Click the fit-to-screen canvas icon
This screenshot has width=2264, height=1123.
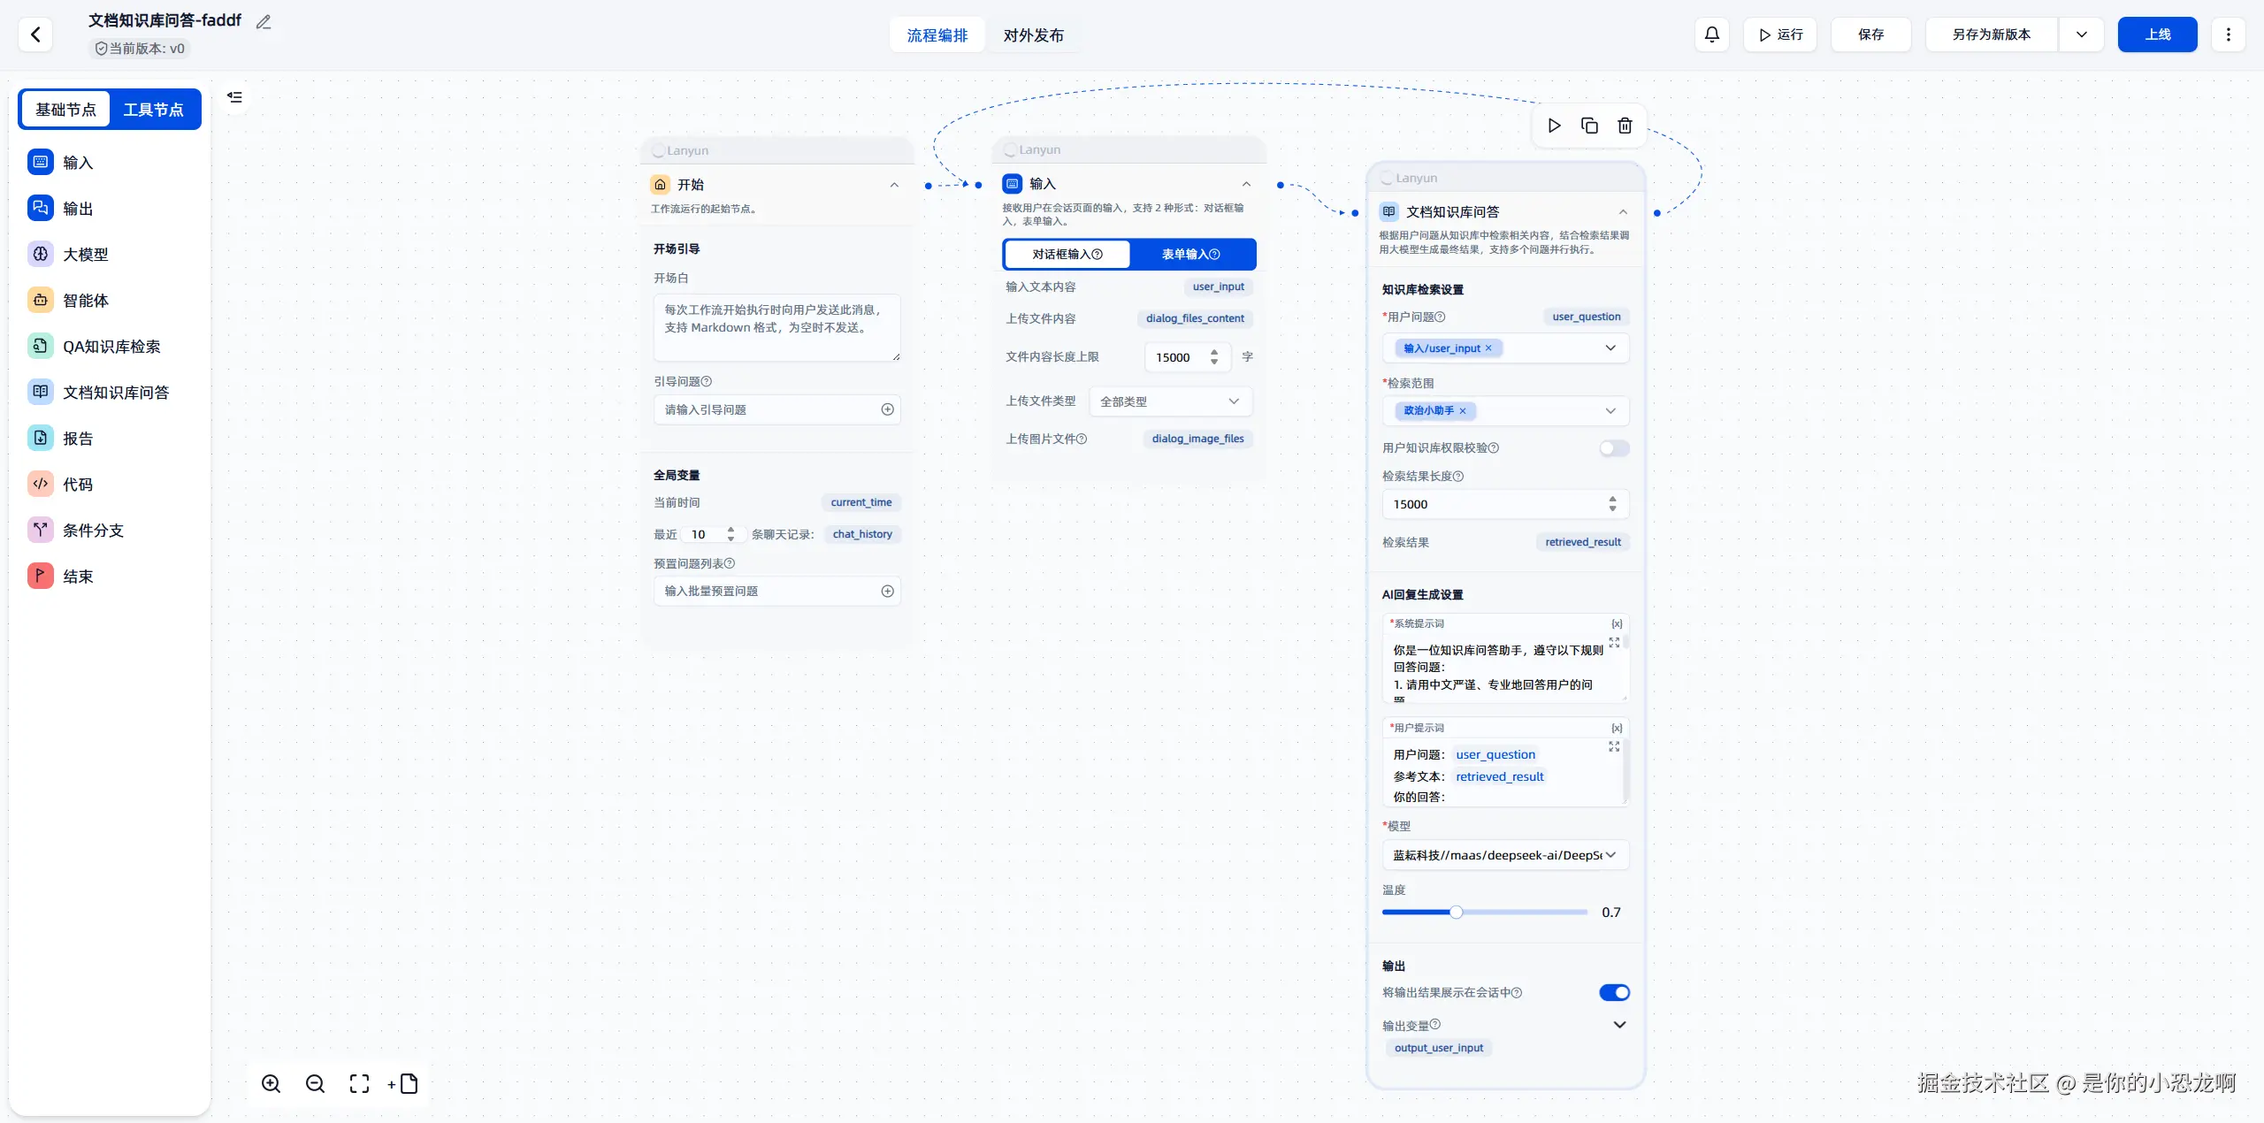point(359,1084)
